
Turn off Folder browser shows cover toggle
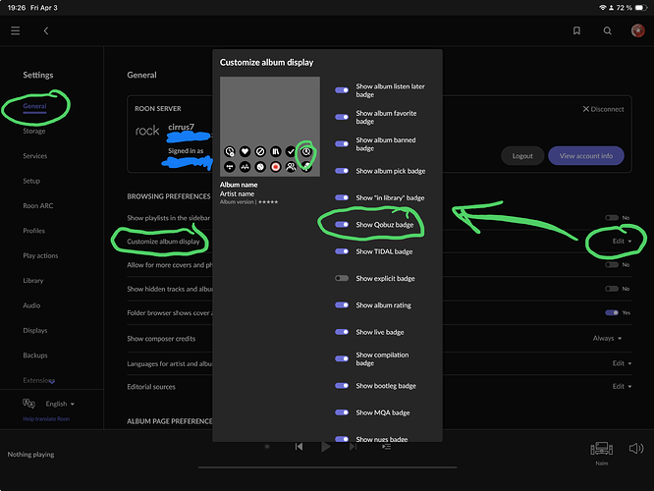(612, 312)
